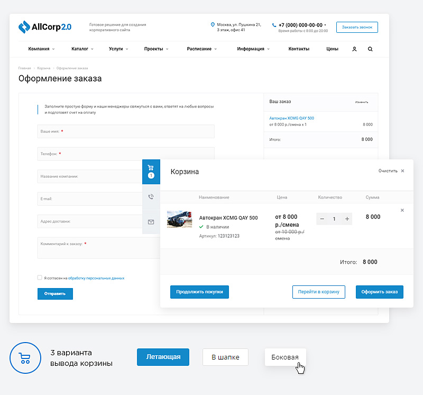
Task: Expand the "Информация" dropdown menu
Action: coord(251,48)
